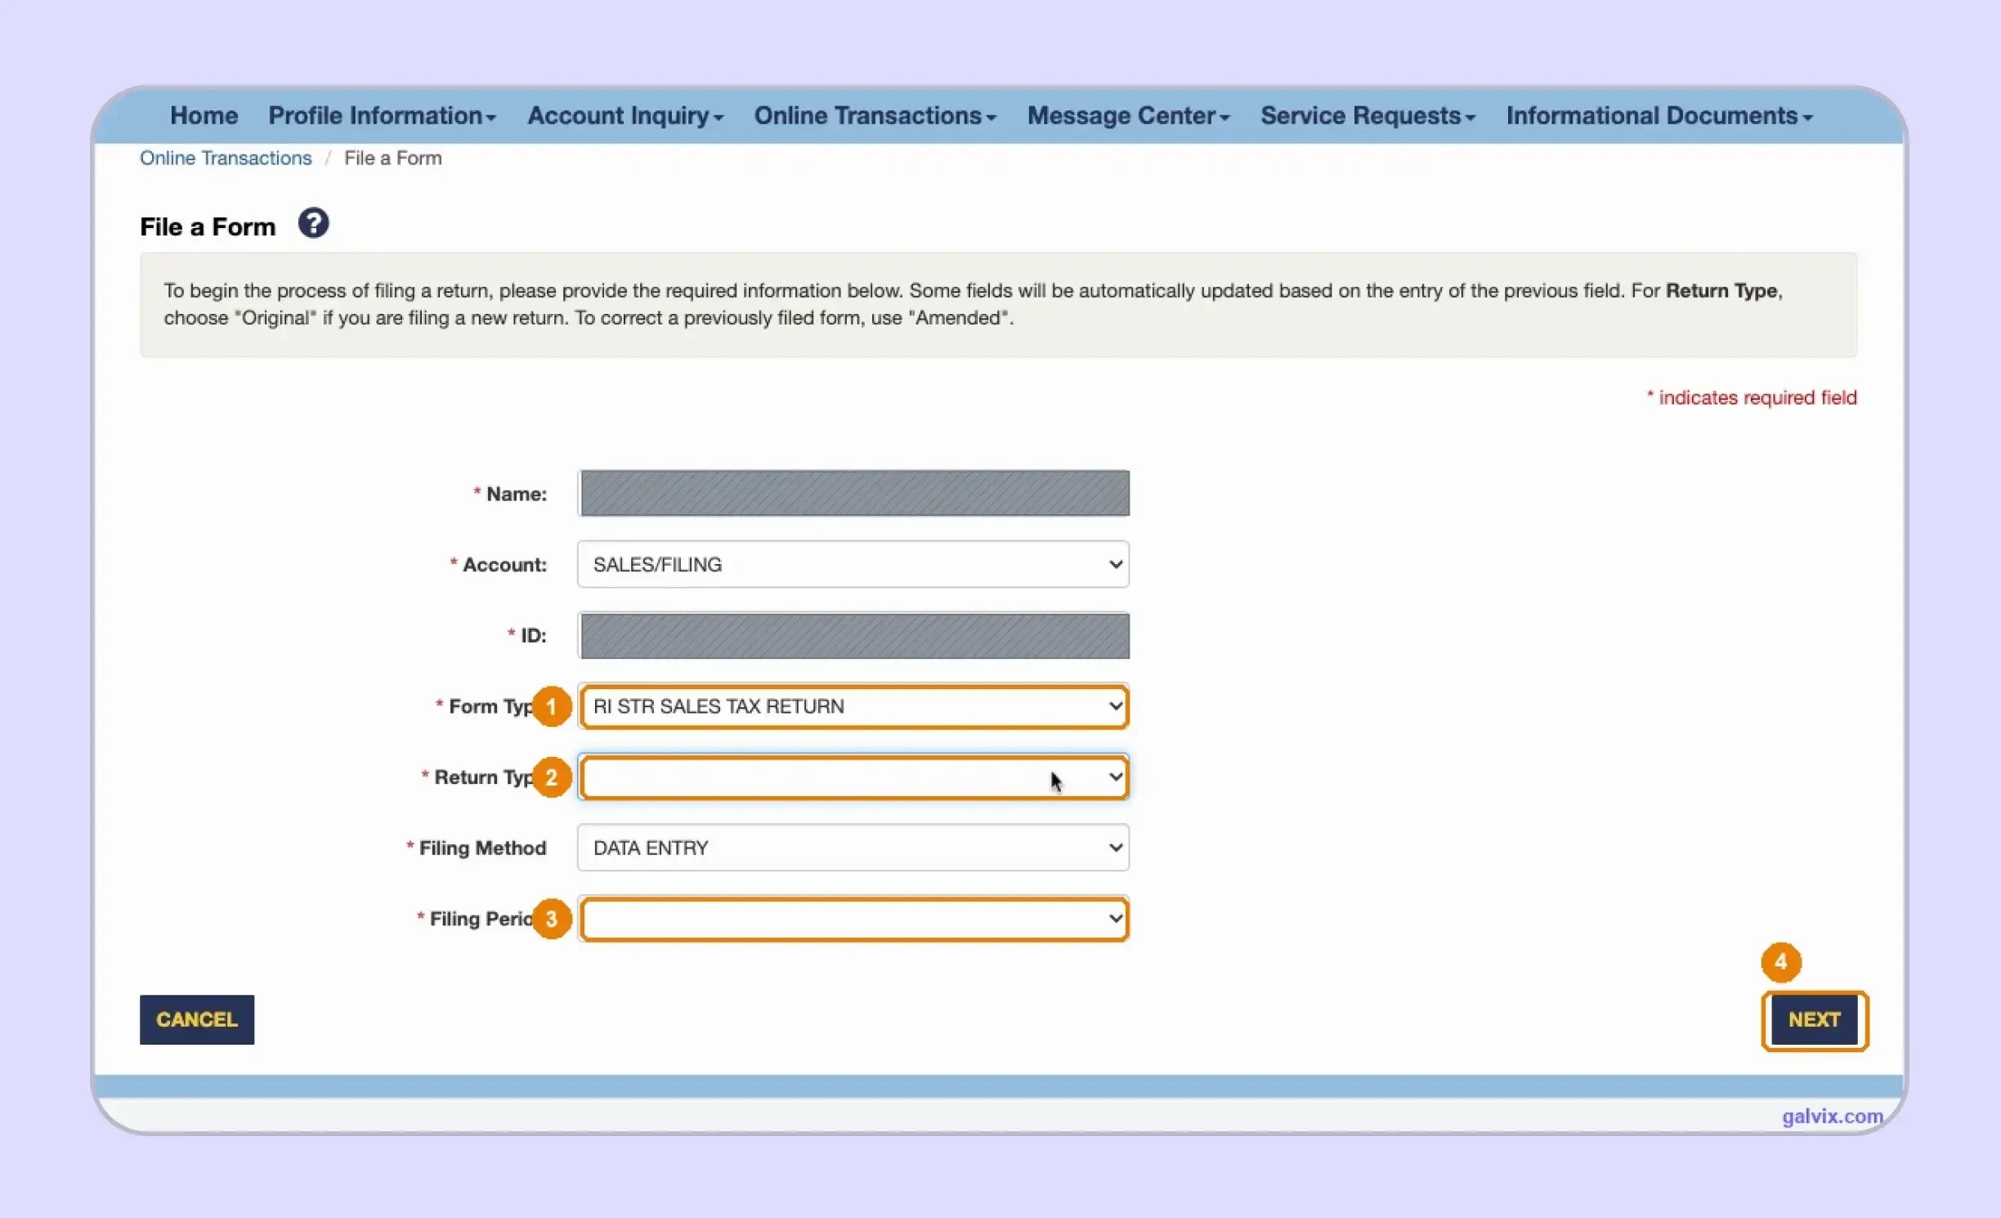
Task: Click the Name input field
Action: [x=853, y=493]
